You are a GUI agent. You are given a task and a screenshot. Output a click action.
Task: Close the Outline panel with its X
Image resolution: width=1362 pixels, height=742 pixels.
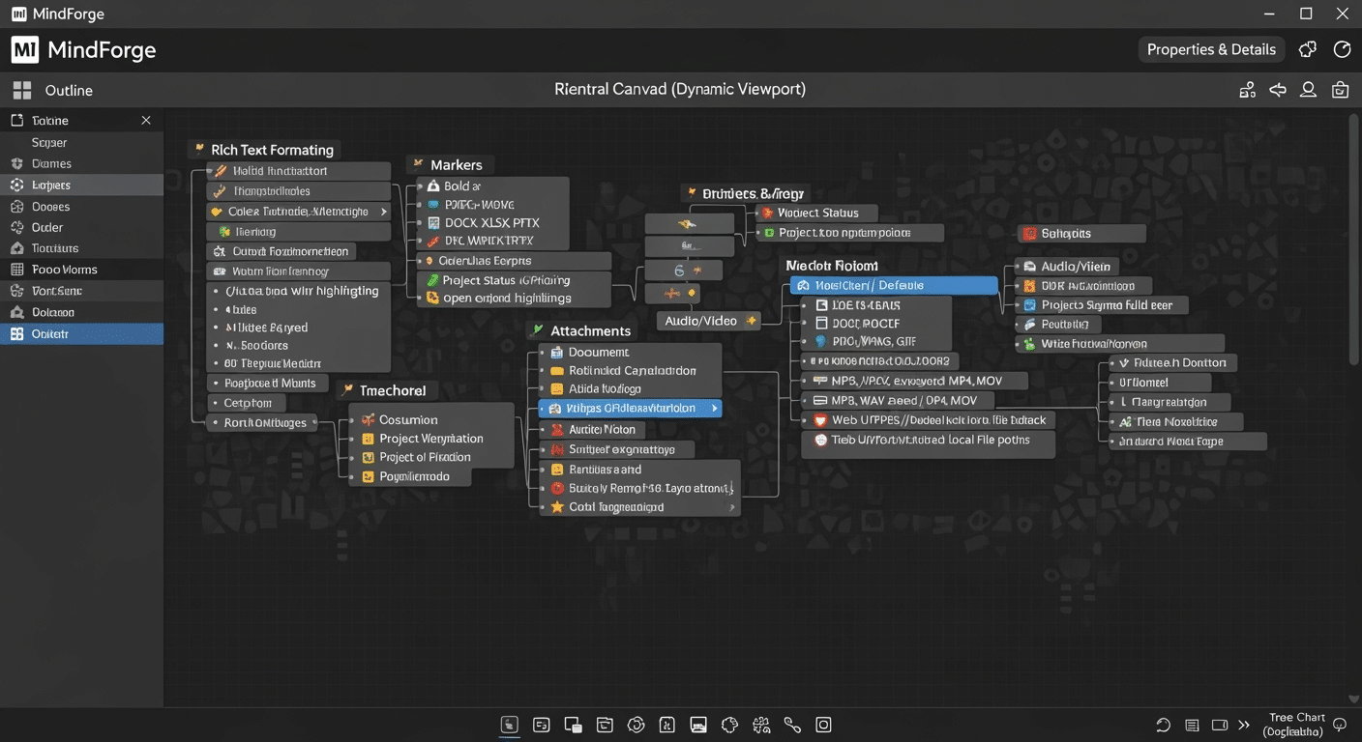145,120
